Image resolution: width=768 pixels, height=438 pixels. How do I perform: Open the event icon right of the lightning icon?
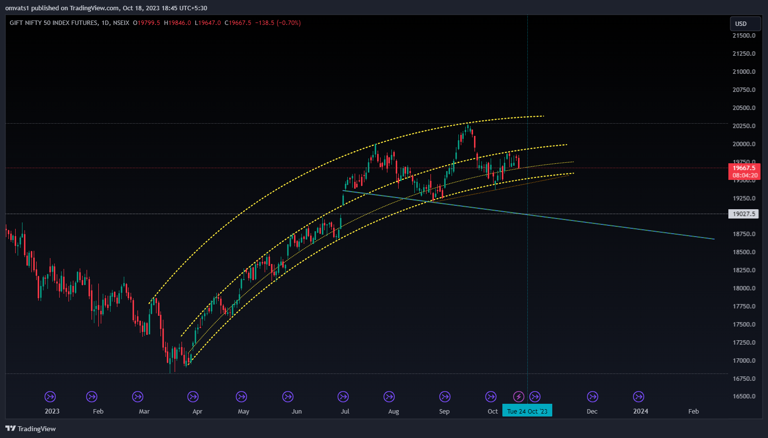click(535, 396)
